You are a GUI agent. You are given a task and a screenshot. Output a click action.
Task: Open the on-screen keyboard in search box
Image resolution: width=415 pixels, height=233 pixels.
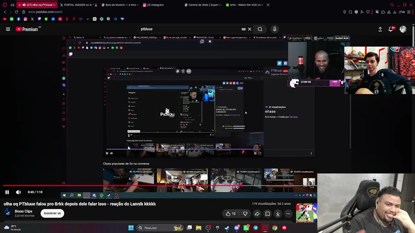pos(243,29)
